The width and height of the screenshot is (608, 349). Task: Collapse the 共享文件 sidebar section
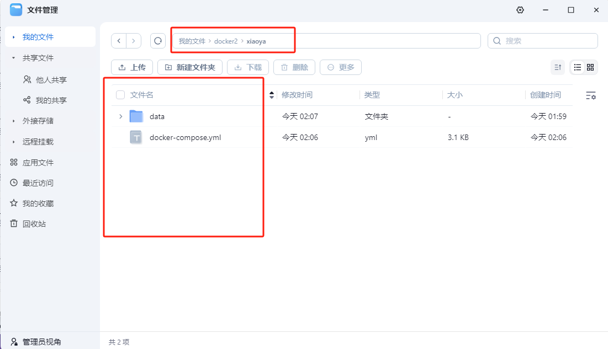point(14,58)
